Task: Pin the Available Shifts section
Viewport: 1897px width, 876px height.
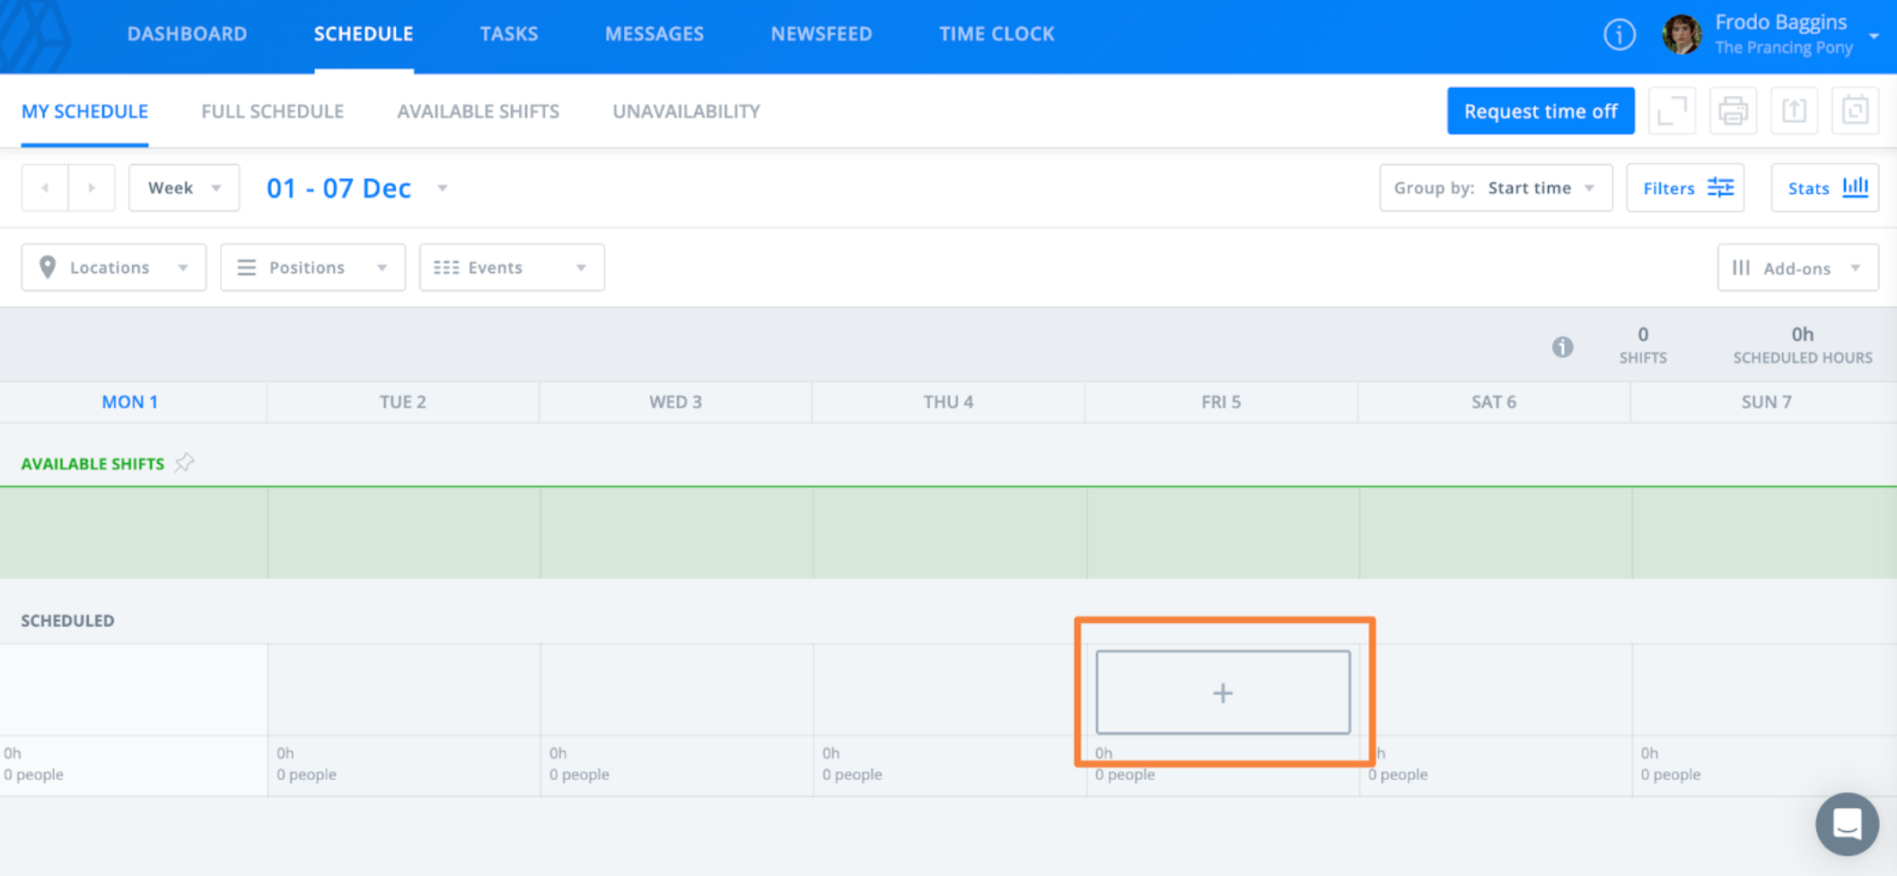Action: 185,463
